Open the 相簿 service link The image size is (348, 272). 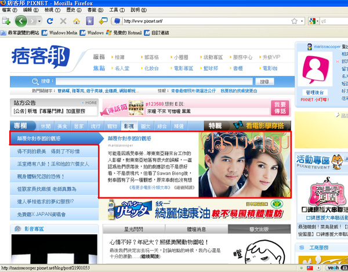click(119, 57)
